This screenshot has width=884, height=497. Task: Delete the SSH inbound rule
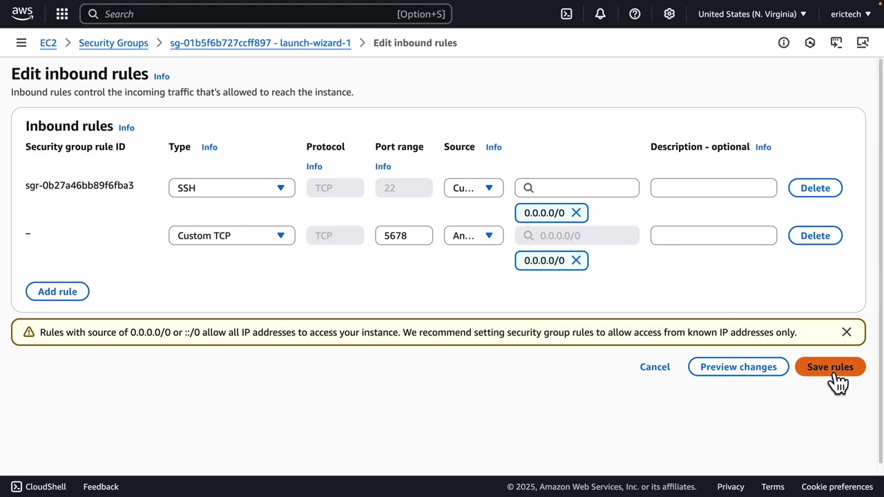[x=815, y=188]
